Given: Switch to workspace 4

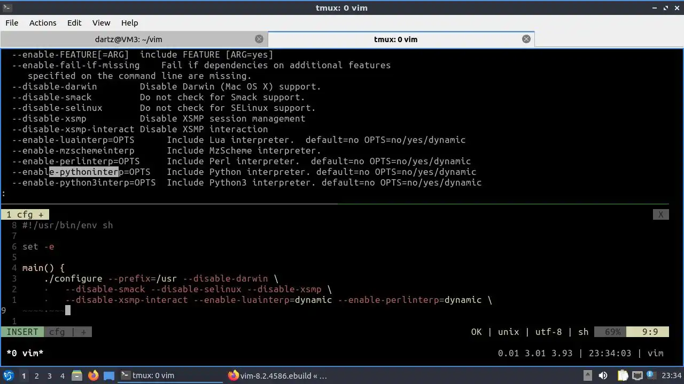Looking at the screenshot, I should click(x=62, y=375).
